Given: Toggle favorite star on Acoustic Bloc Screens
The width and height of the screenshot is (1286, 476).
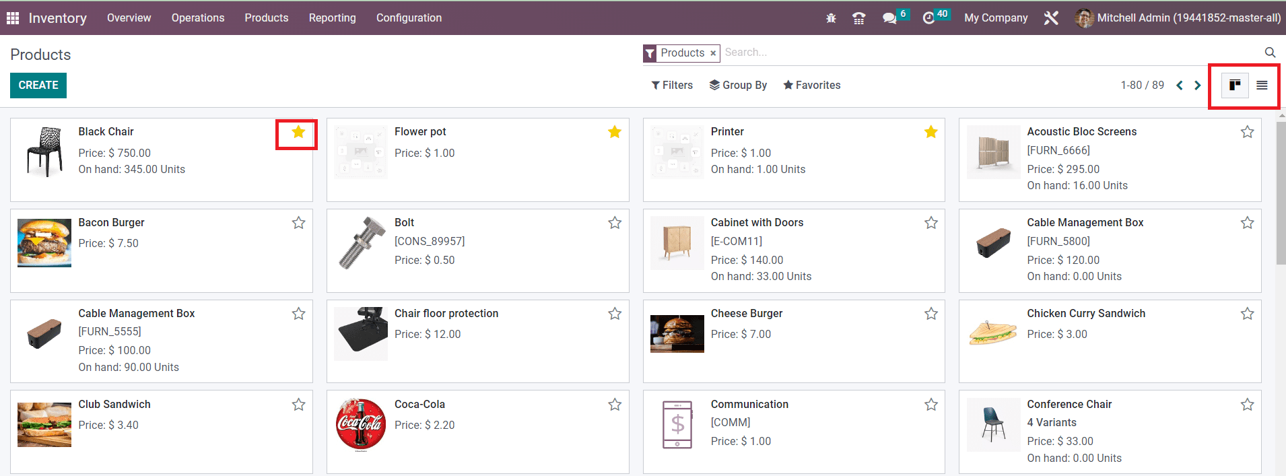Looking at the screenshot, I should point(1247,132).
